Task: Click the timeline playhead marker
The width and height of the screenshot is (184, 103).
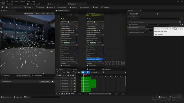Action: click(x=84, y=75)
